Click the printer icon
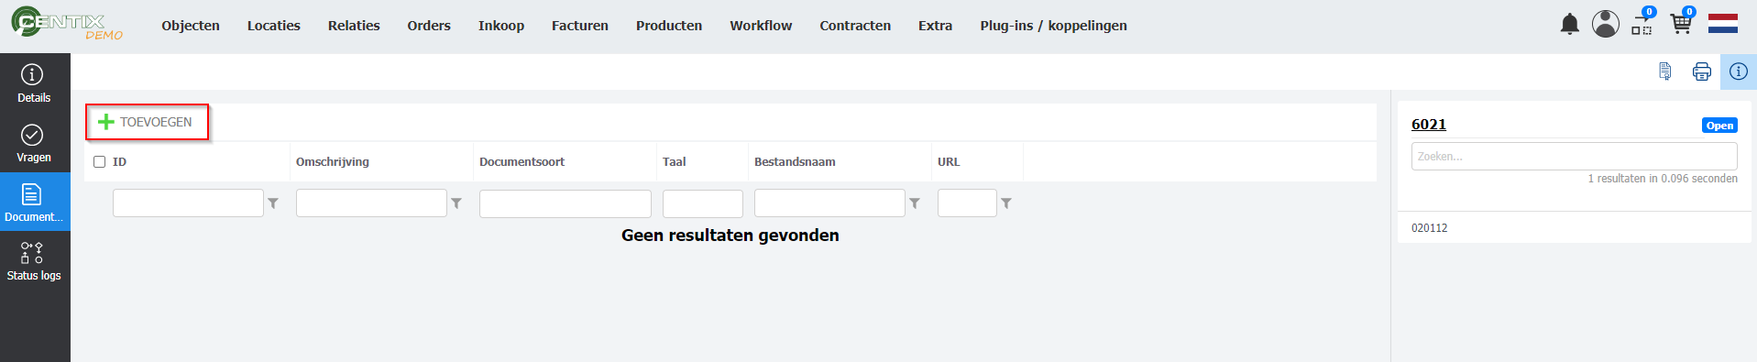The height and width of the screenshot is (362, 1757). coord(1702,71)
